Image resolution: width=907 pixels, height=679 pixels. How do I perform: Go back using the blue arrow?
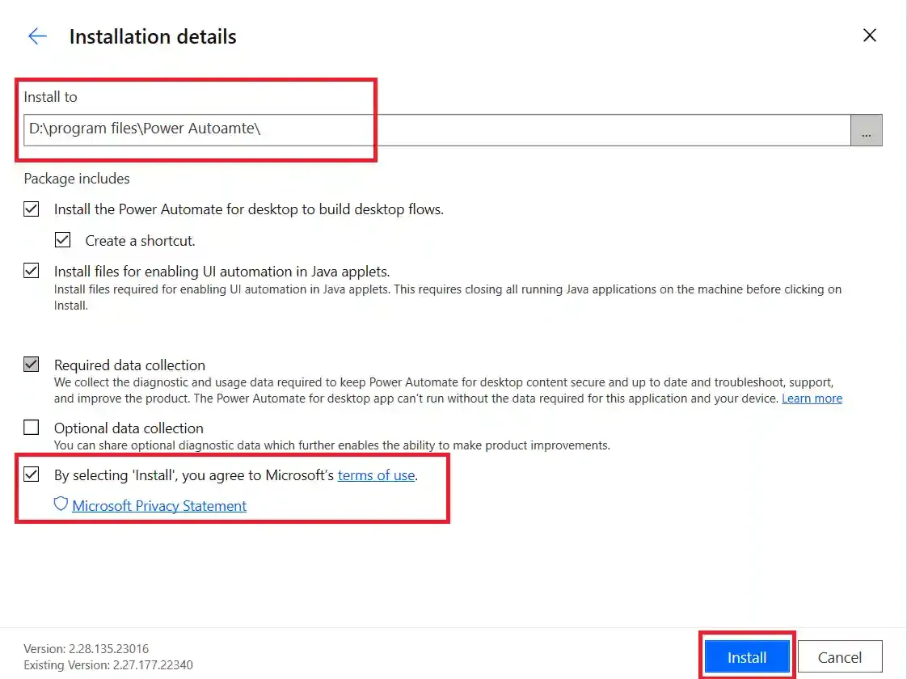click(38, 36)
